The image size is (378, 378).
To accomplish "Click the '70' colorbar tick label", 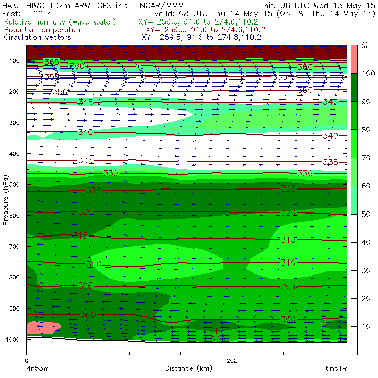I will (x=366, y=158).
